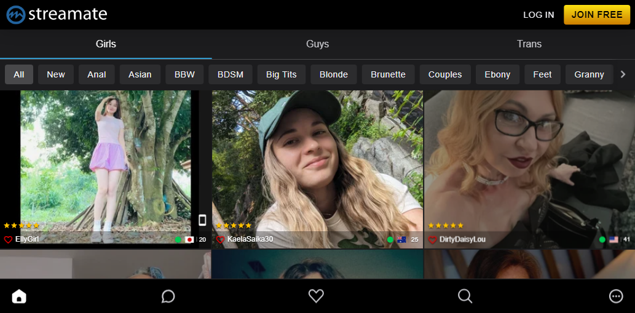
Task: Click the KaelaSaika30 username text
Action: pyautogui.click(x=250, y=239)
